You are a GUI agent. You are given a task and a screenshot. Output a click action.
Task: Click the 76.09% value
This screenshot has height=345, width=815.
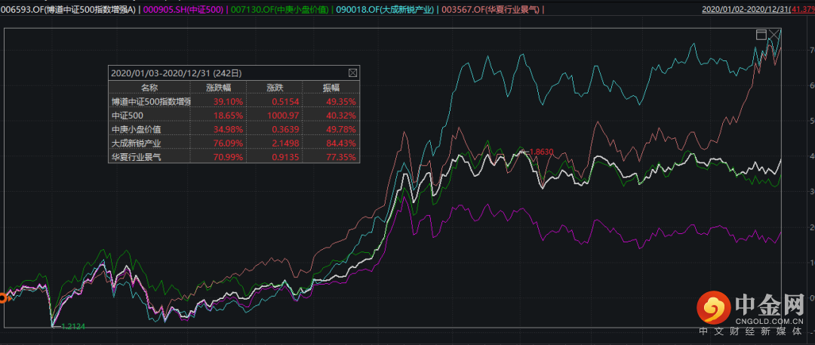point(228,143)
